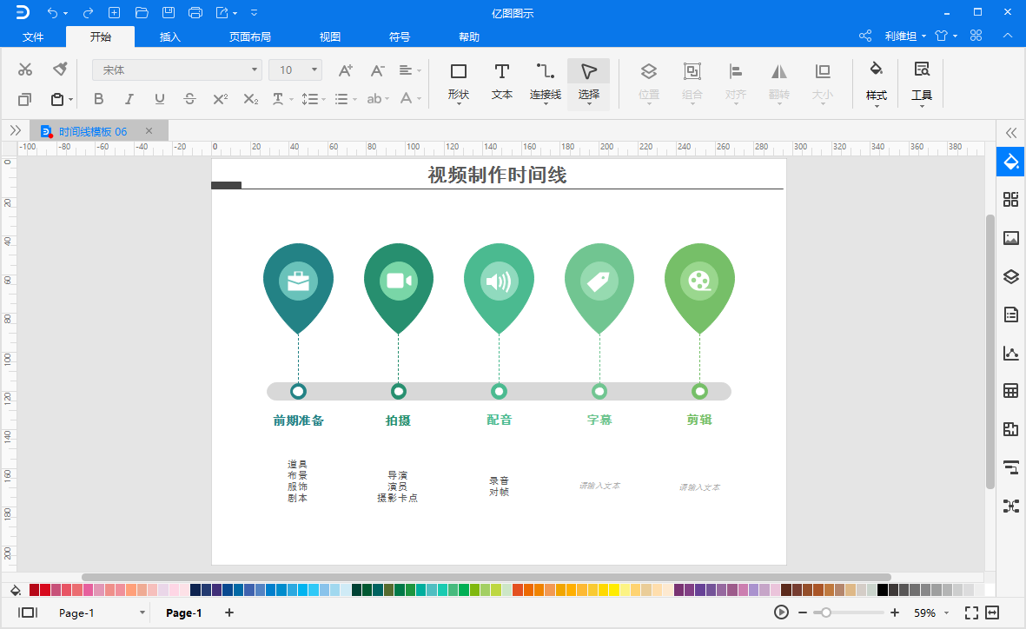Pick the red swatch in color palette

[x=45, y=590]
